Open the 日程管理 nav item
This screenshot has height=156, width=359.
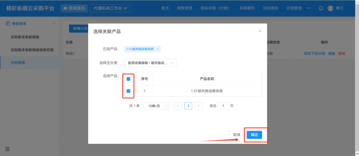[x=294, y=8]
